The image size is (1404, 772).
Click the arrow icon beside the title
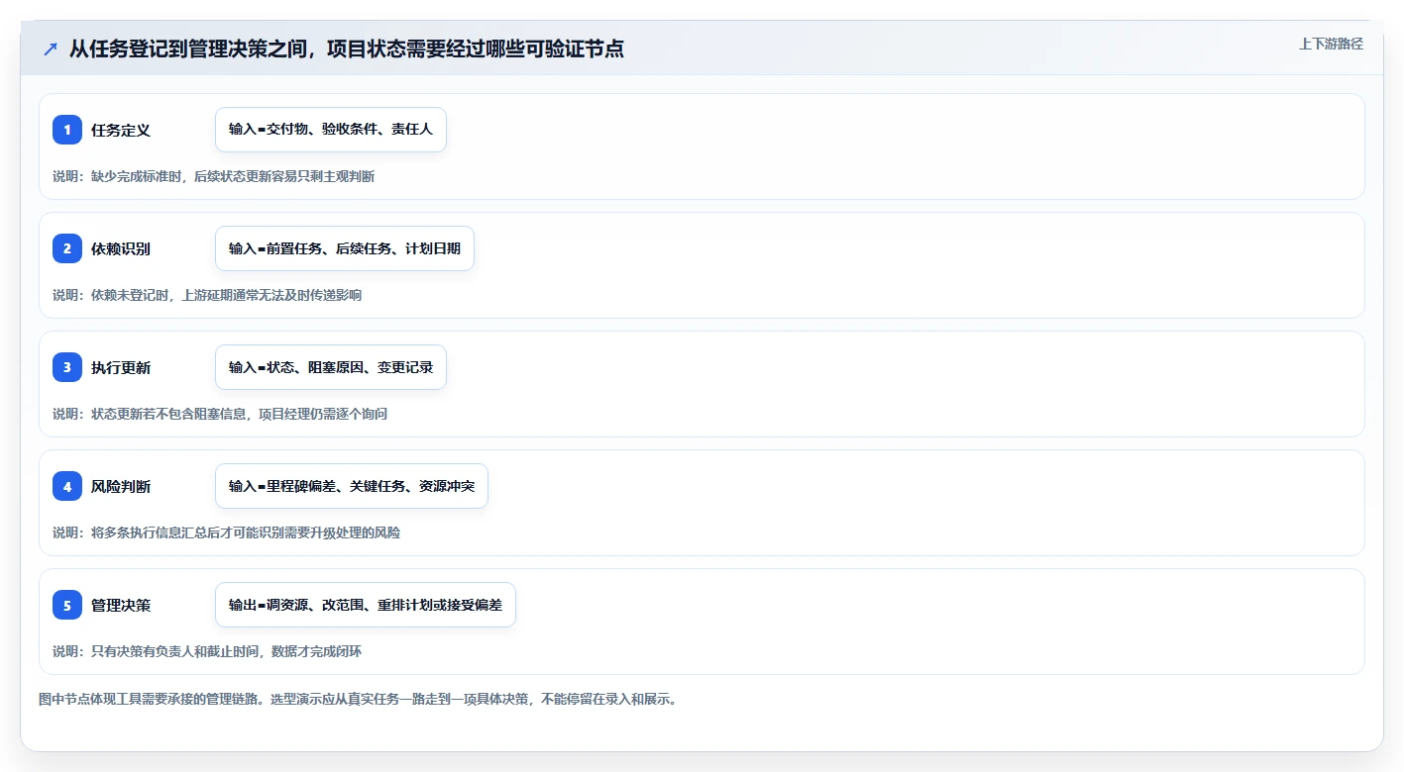(50, 49)
